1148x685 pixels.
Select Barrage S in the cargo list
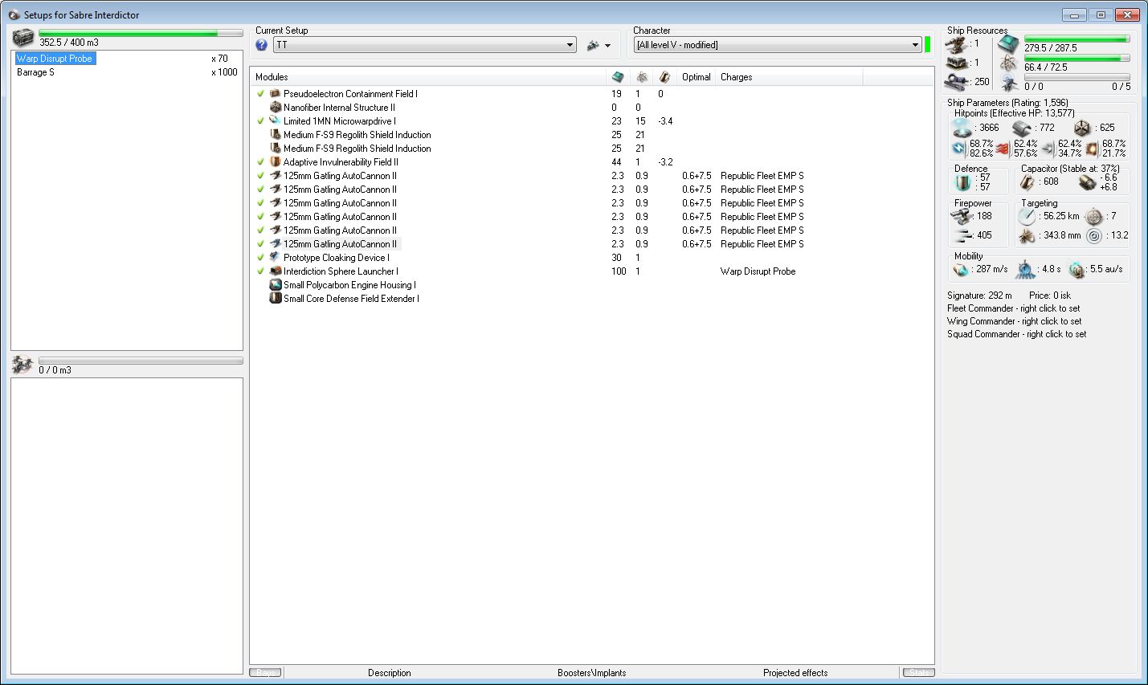pos(35,72)
